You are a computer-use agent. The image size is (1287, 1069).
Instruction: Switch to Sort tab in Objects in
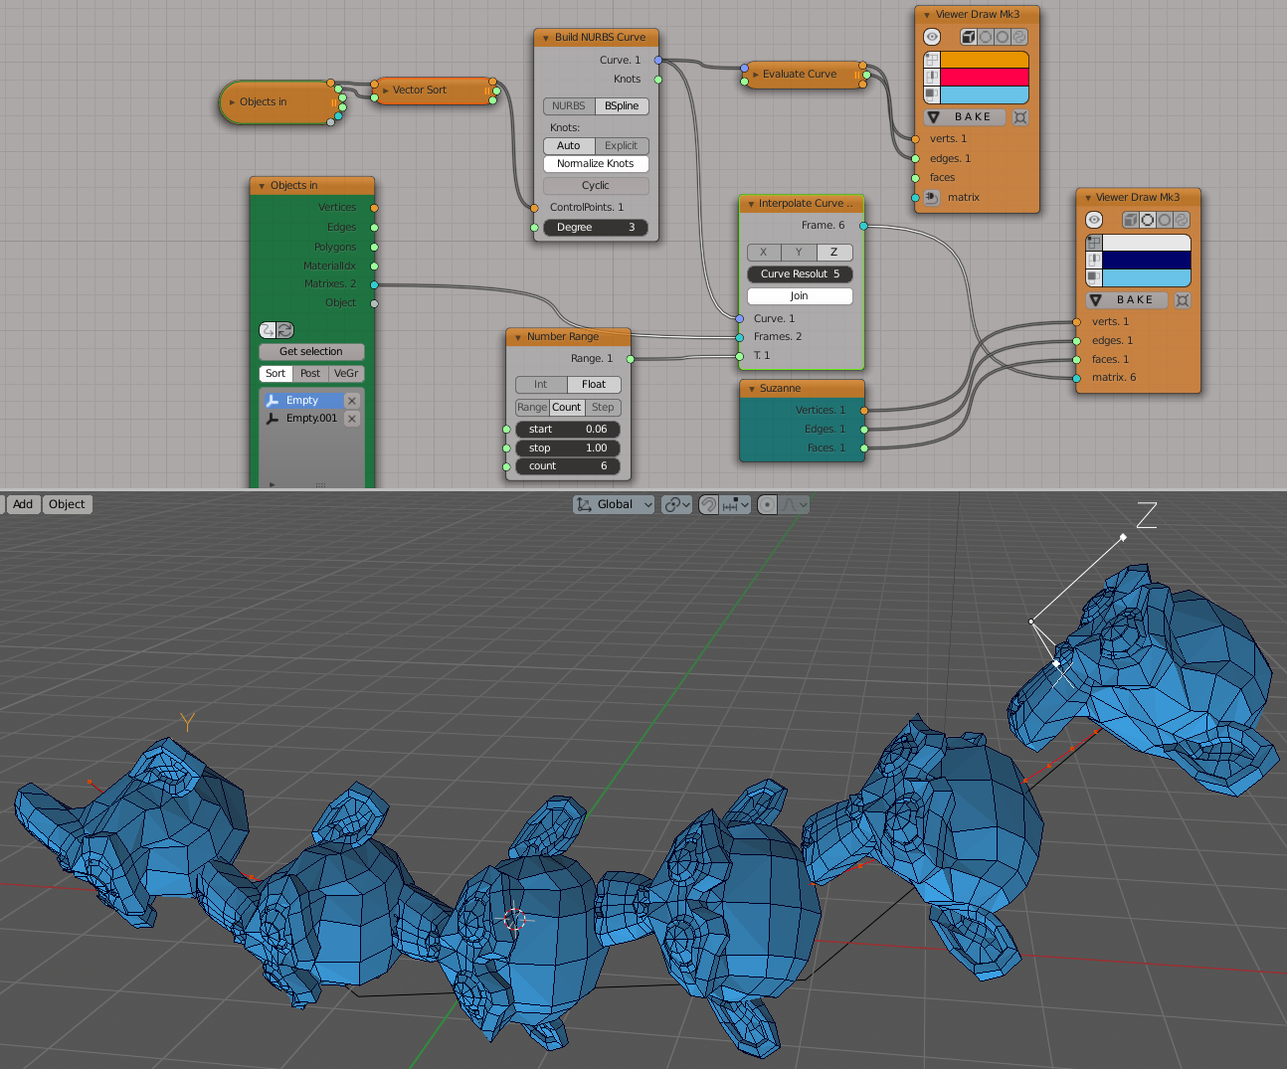point(276,374)
